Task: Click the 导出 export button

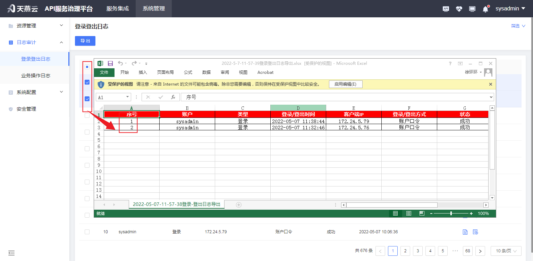Action: click(85, 41)
